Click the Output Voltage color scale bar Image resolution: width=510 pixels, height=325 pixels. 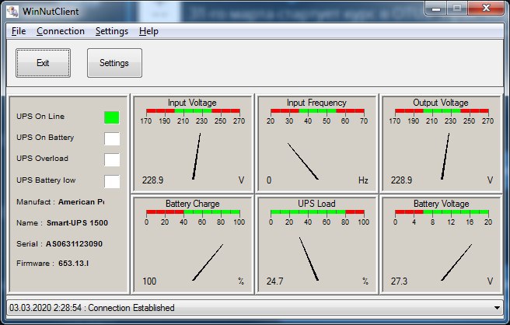point(442,111)
